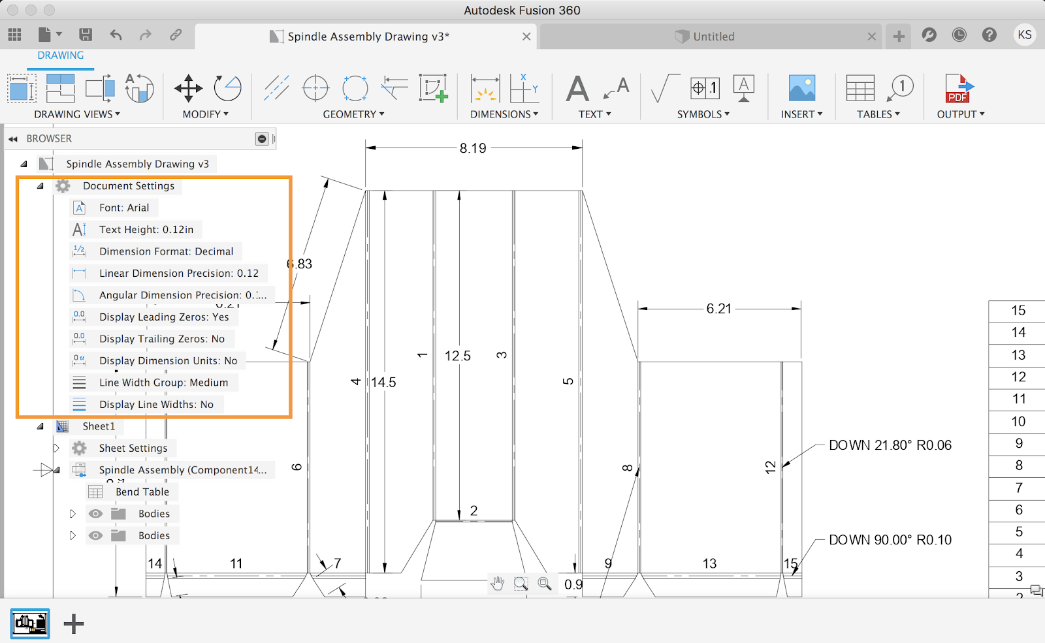Select the Pan tool in the navigation bar
1045x643 pixels.
pyautogui.click(x=498, y=583)
